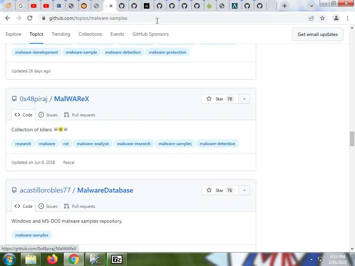Click the Issues circle icon in MalWAReX card
The height and width of the screenshot is (266, 355).
(41, 115)
